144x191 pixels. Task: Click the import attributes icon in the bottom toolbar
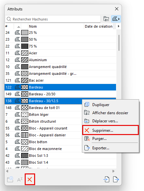[x=106, y=179]
